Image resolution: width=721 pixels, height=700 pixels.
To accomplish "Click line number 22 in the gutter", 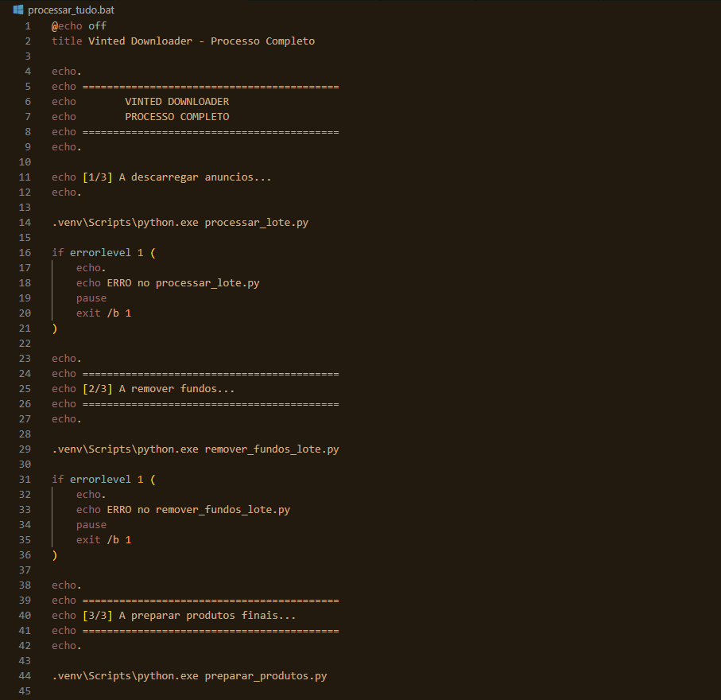I will tap(25, 344).
